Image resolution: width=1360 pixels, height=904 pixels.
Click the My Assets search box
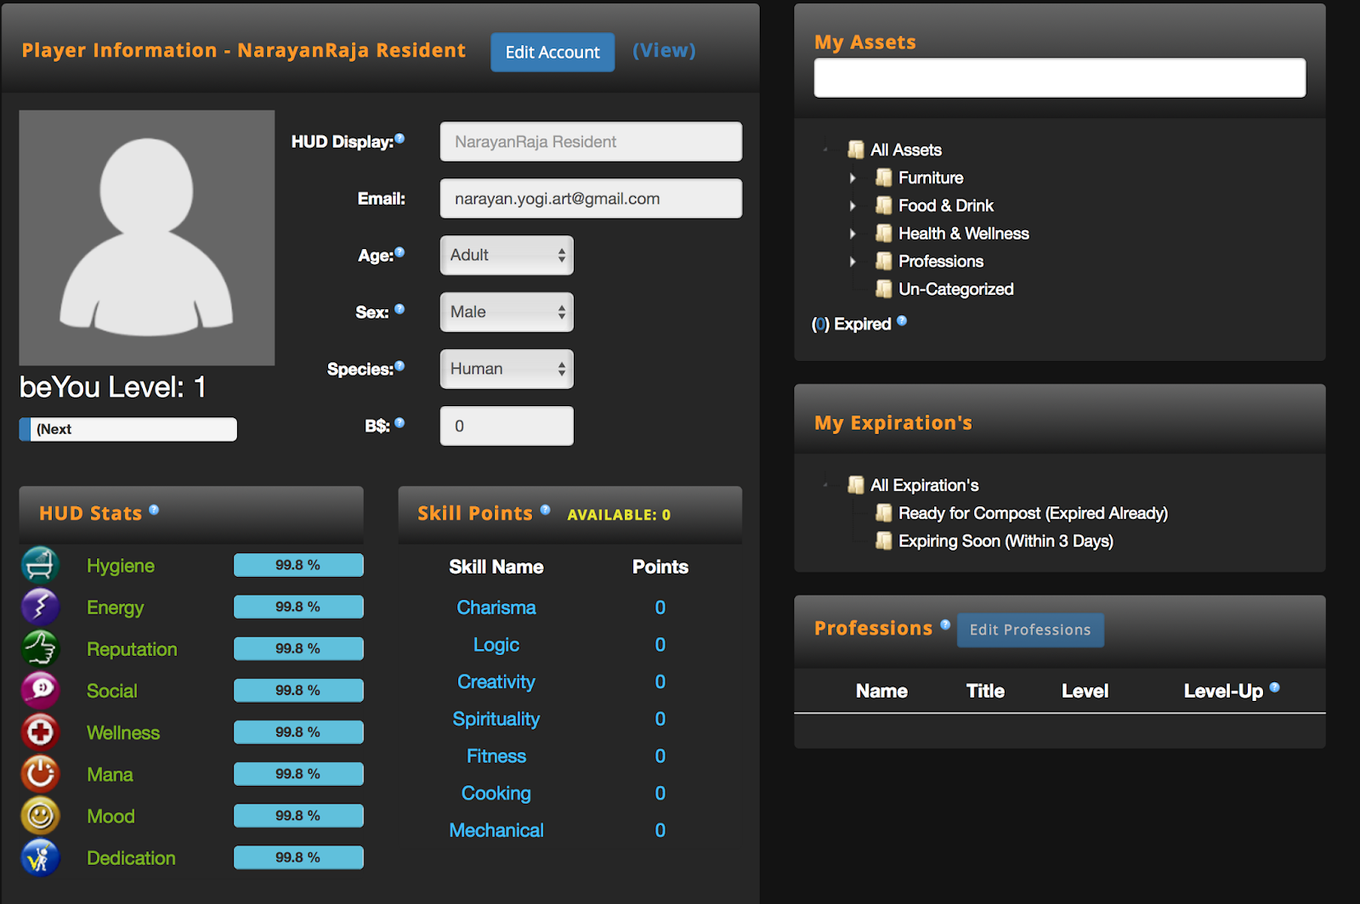coord(1059,76)
